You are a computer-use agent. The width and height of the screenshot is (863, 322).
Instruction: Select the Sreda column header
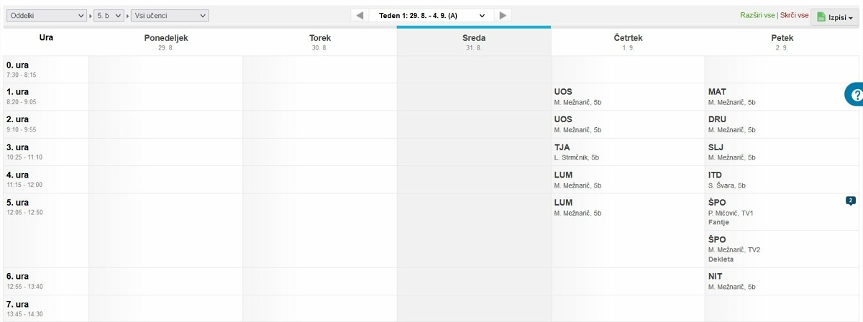pyautogui.click(x=474, y=42)
